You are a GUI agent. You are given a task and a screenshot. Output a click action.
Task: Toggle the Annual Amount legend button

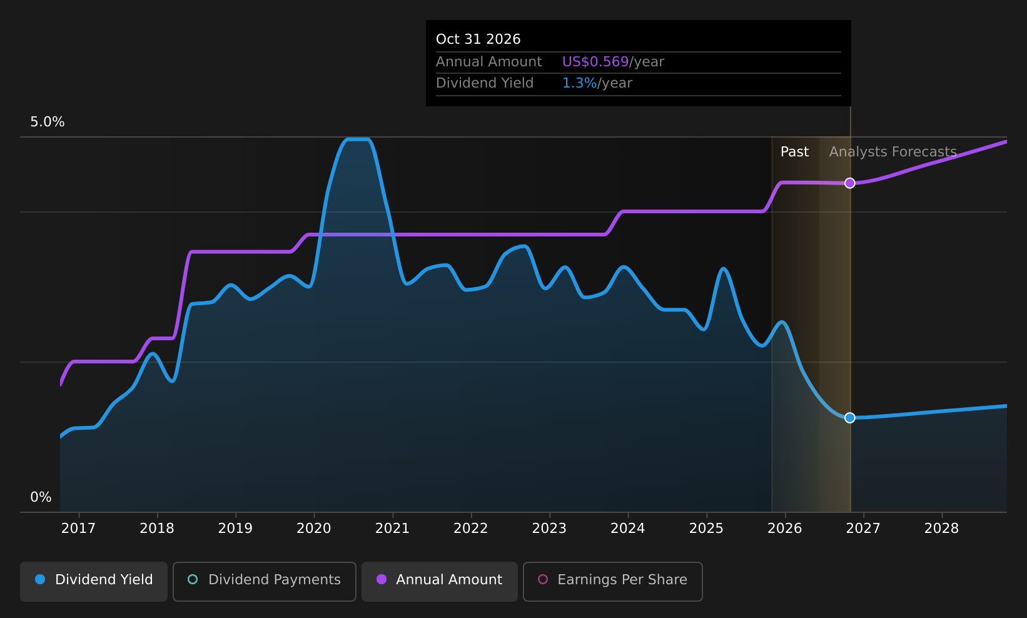click(440, 582)
